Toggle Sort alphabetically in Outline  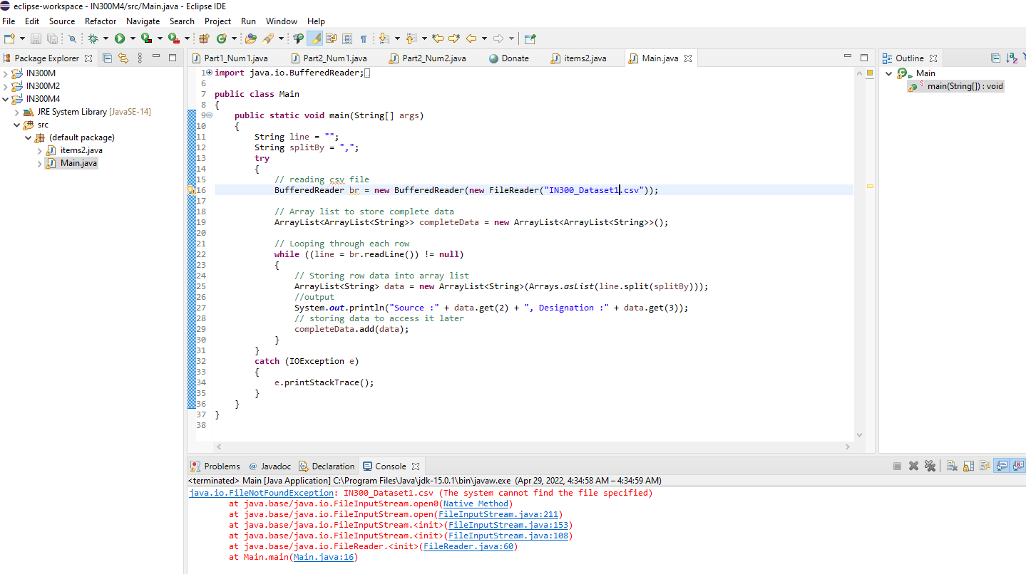click(x=1012, y=58)
